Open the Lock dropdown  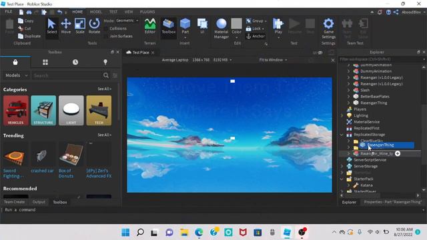pos(255,28)
